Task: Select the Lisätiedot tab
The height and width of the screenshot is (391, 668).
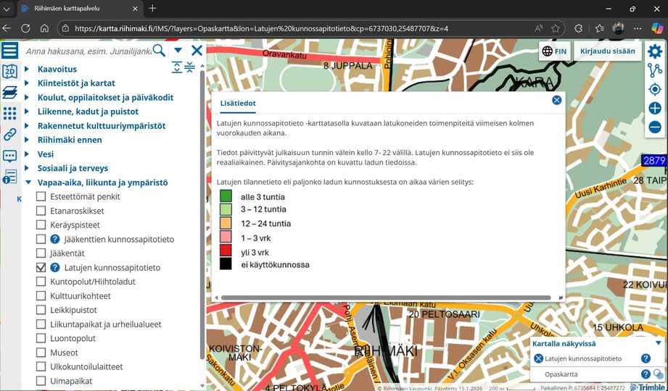Action: click(x=238, y=104)
